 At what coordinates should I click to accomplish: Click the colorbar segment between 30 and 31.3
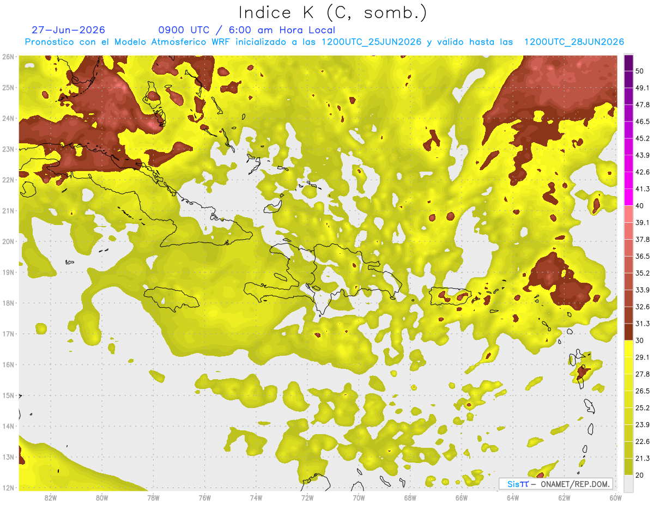click(x=628, y=332)
